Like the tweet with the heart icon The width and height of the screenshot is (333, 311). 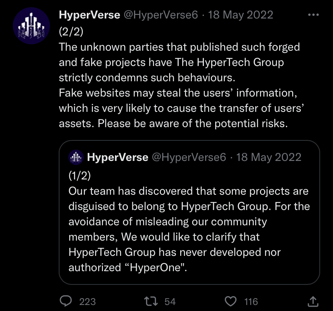230,301
